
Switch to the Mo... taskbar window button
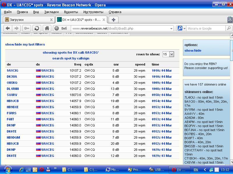click(x=113, y=170)
